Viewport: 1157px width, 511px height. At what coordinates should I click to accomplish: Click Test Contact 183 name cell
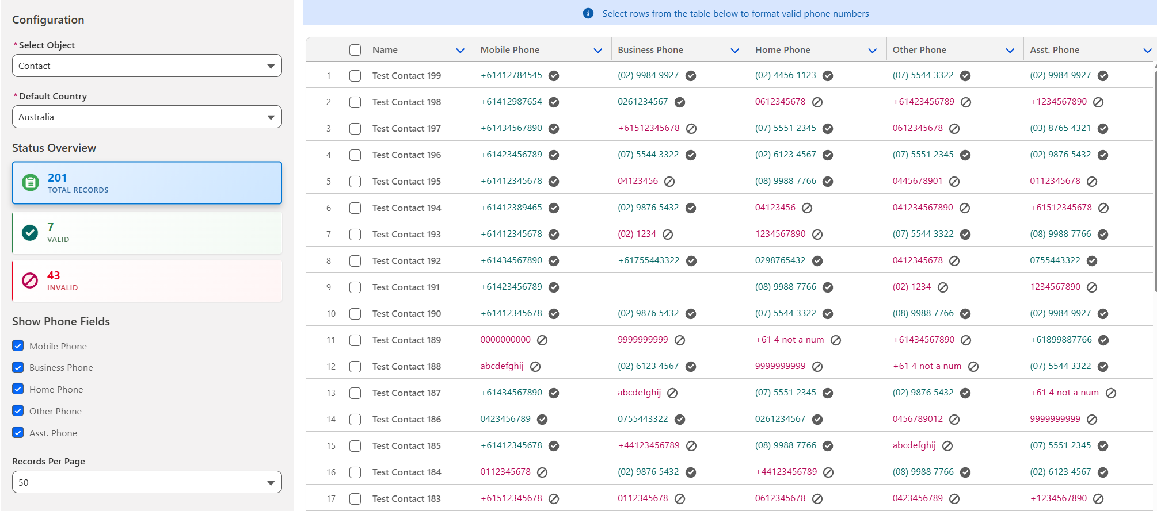coord(406,499)
